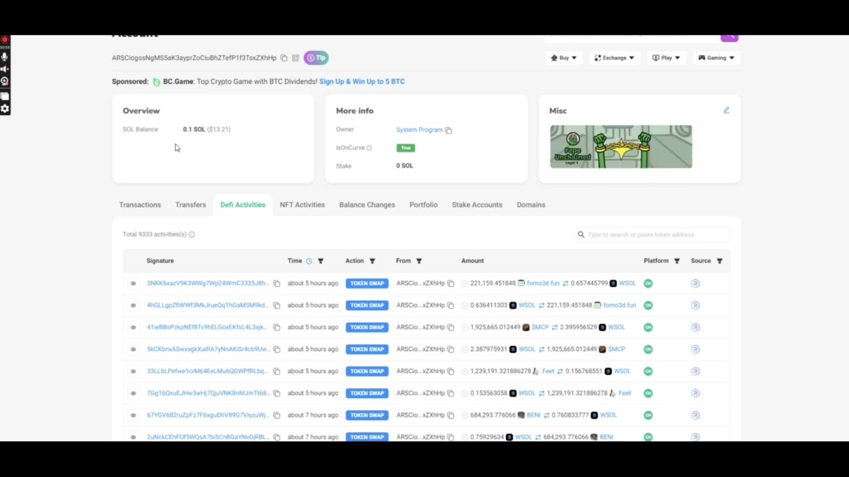This screenshot has height=477, width=849.
Task: Click the source icon in the 33LLbLPefwe row
Action: click(x=695, y=371)
